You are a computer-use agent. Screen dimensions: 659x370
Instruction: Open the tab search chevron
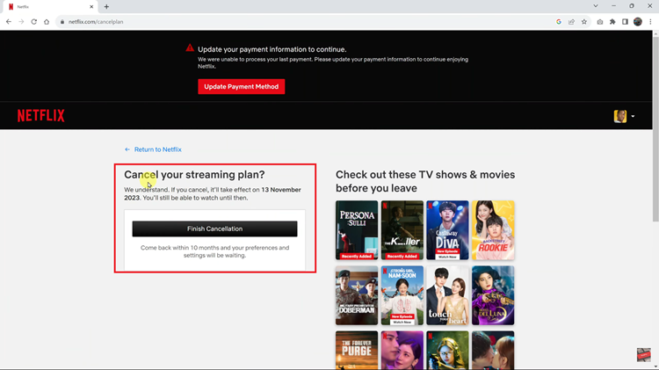tap(596, 6)
